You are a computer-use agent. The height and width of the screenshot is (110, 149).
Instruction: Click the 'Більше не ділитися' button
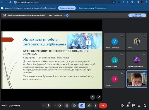pos(67,8)
